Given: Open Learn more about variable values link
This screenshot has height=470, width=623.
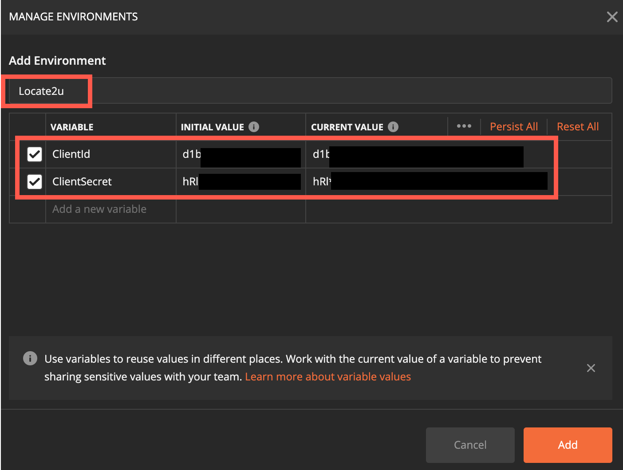Looking at the screenshot, I should point(328,376).
